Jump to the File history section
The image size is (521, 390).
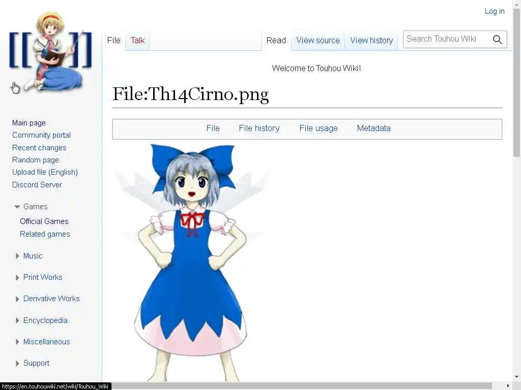[259, 128]
